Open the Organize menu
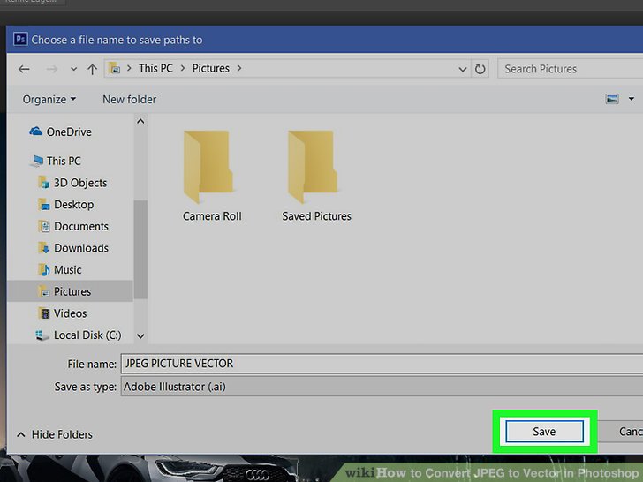This screenshot has height=482, width=643. [49, 99]
